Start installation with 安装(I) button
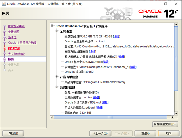Image resolution: width=182 pixels, height=138 pixels. (x=145, y=133)
